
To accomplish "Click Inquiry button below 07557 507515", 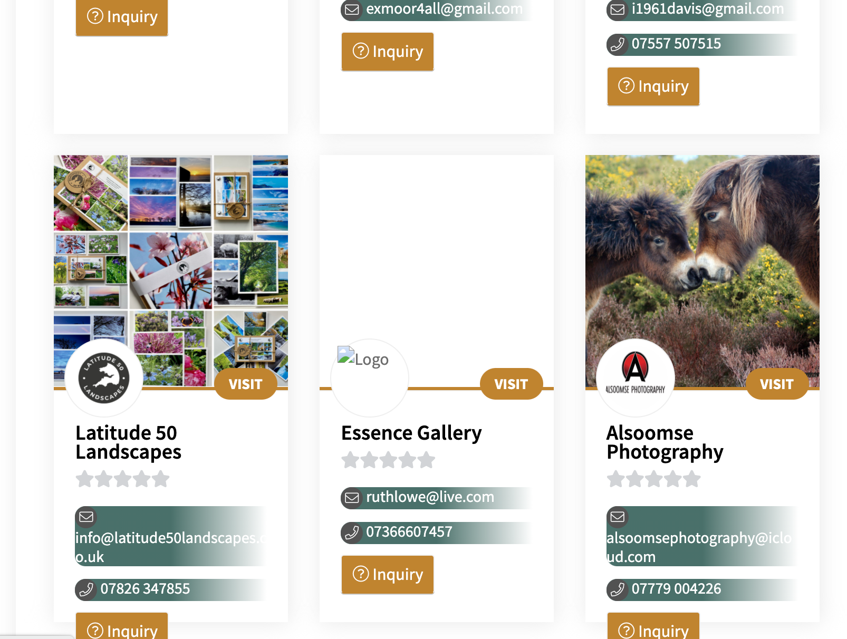I will [653, 86].
